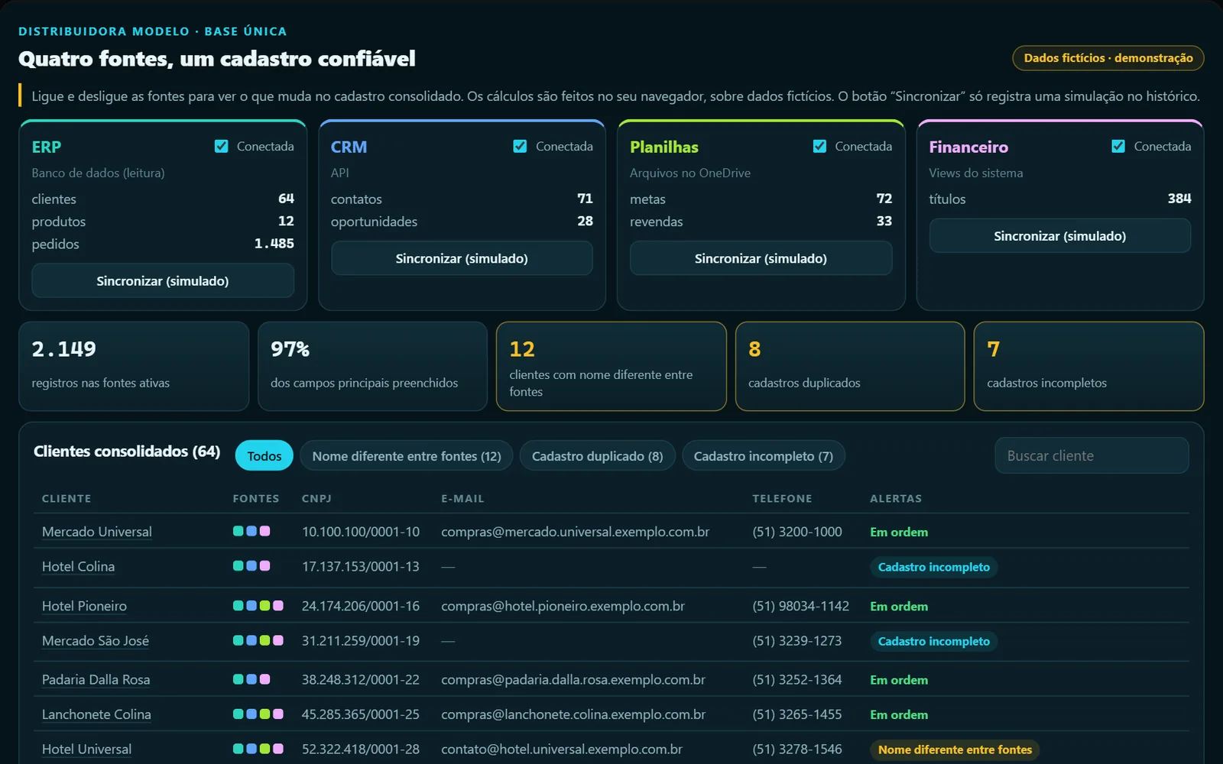Toggle the CRM Conectada checkbox
The width and height of the screenshot is (1223, 764).
click(x=520, y=146)
